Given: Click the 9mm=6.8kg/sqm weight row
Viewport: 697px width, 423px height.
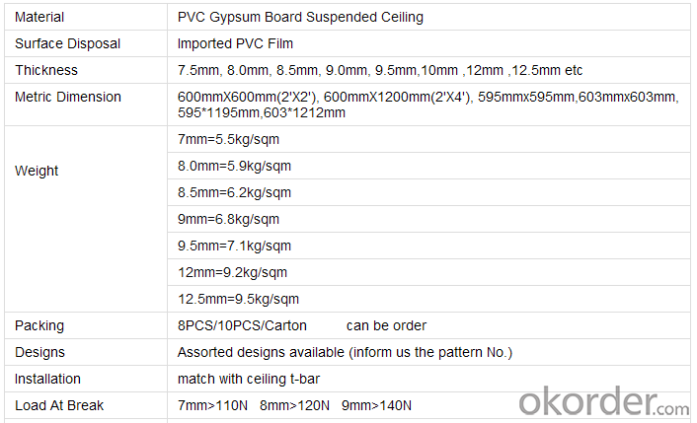Looking at the screenshot, I should pyautogui.click(x=428, y=219).
